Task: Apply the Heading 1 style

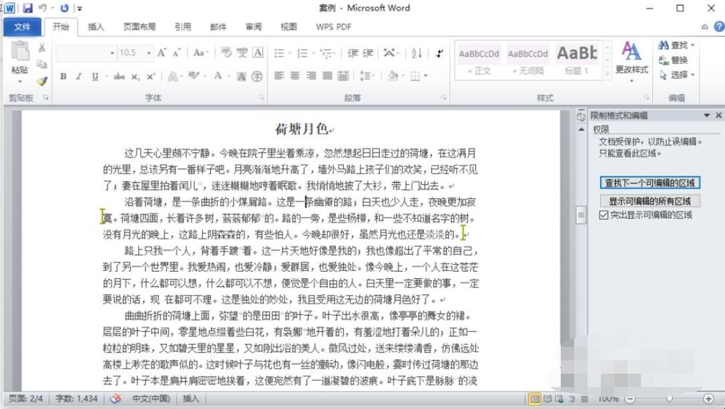Action: point(577,61)
